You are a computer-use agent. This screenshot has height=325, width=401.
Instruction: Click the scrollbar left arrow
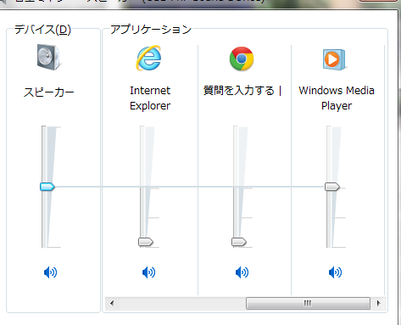tap(112, 304)
